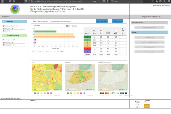The image size is (171, 114).
Task: Expand Wasser with its chevron arrow
Action: pos(11,31)
